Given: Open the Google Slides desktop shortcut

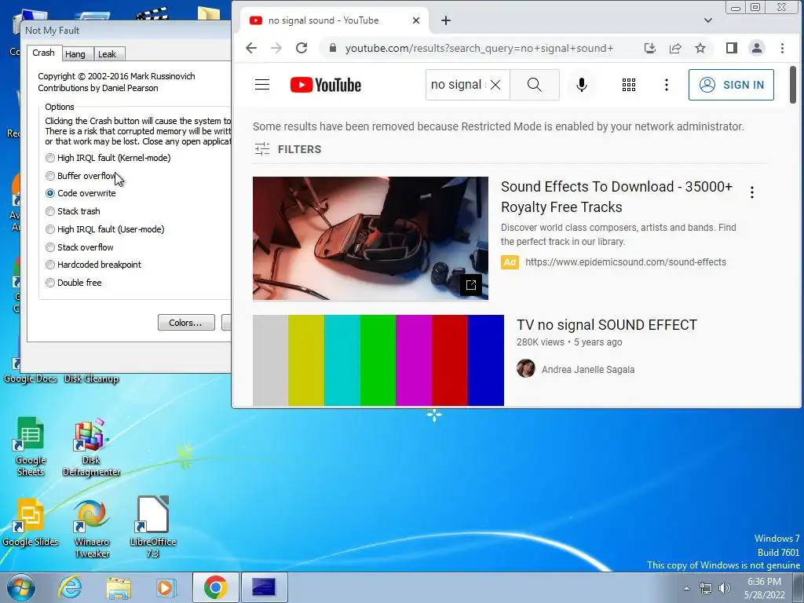Looking at the screenshot, I should (x=30, y=522).
